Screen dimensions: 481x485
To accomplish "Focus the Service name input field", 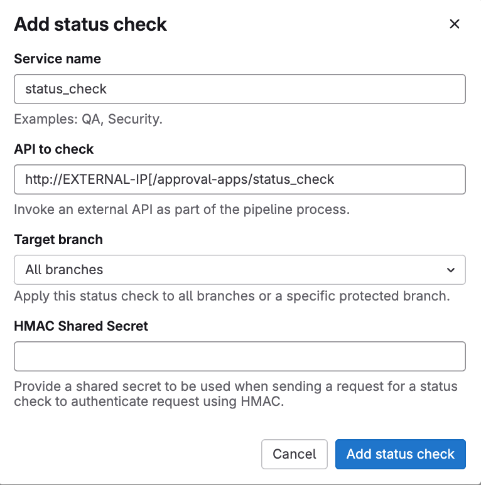I will [240, 89].
